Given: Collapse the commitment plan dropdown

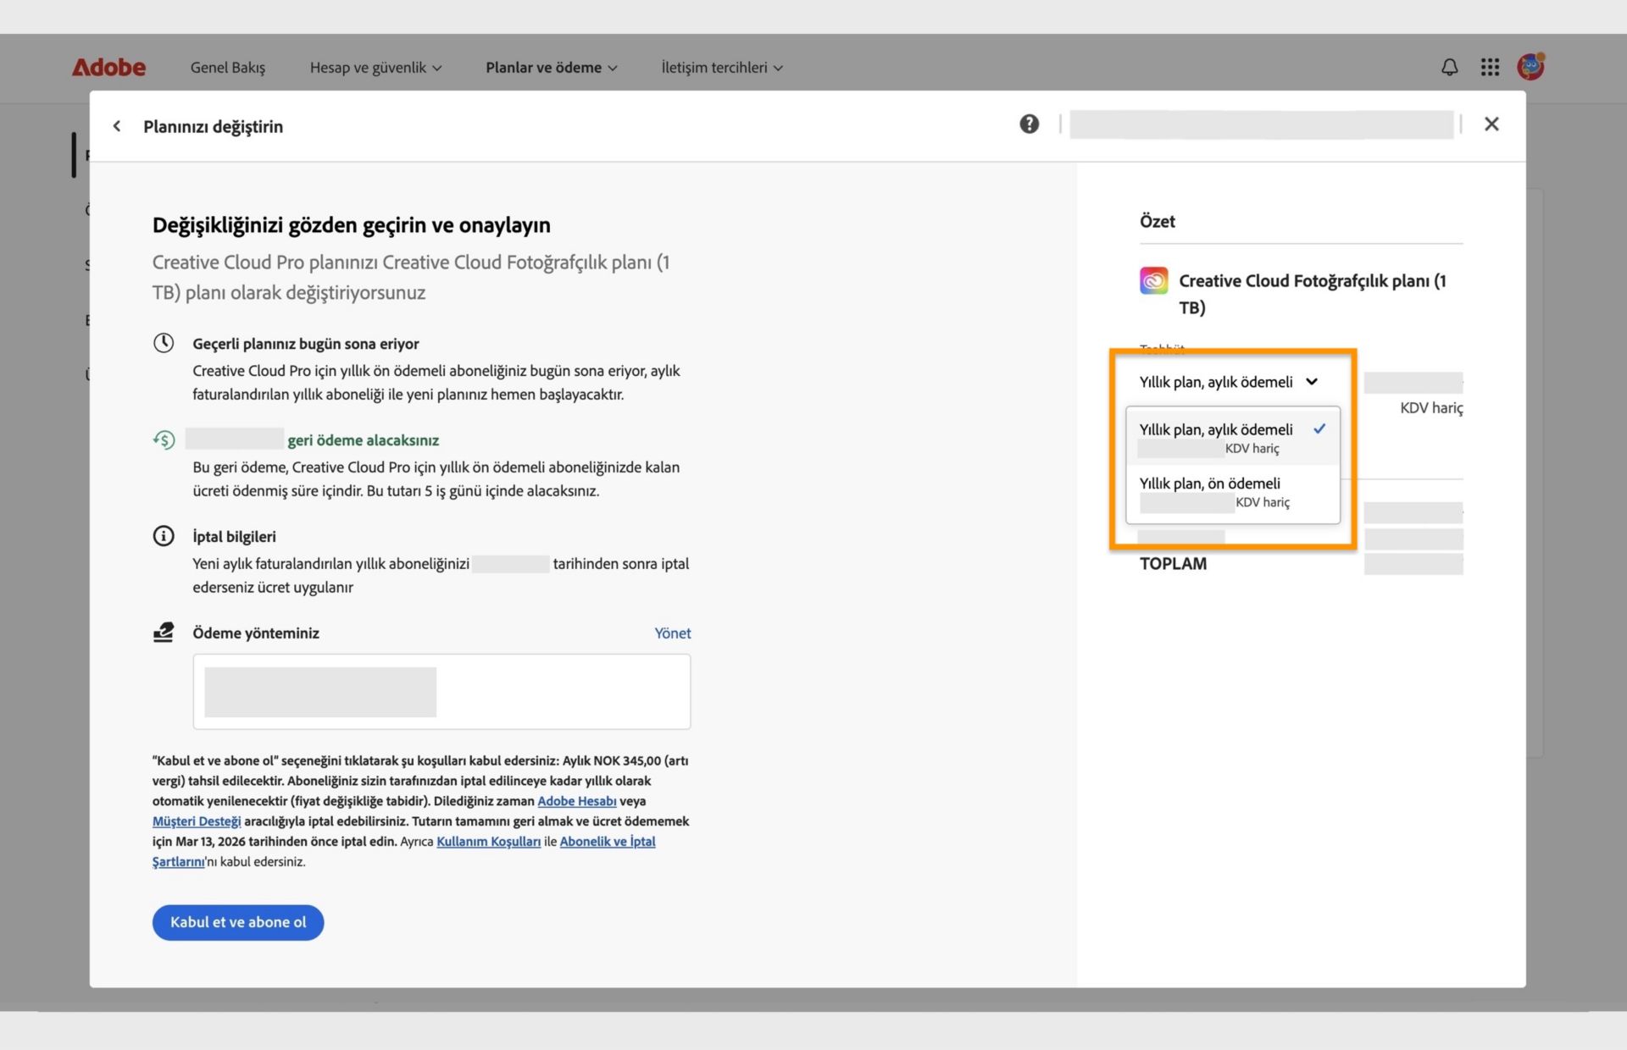Looking at the screenshot, I should pyautogui.click(x=1228, y=382).
